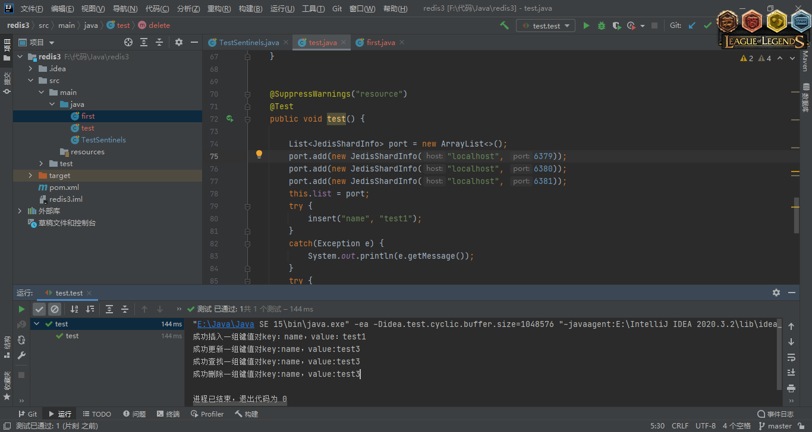Click the green hammer Build project icon

pos(504,26)
